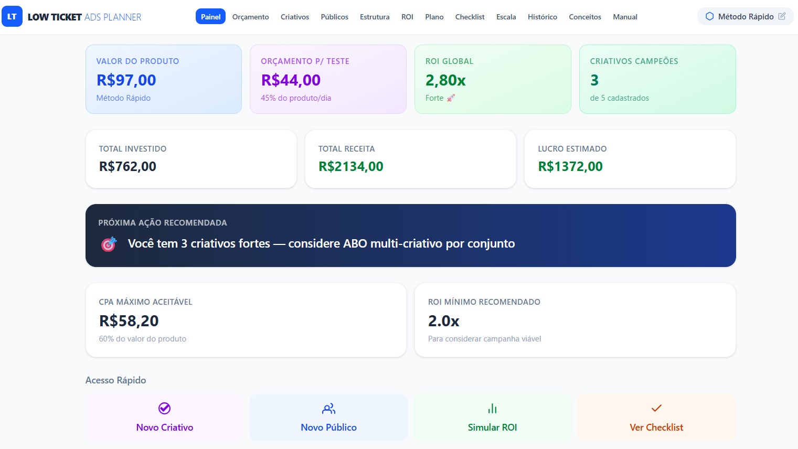Click the Simular ROI quick access button
798x449 pixels.
coord(492,418)
